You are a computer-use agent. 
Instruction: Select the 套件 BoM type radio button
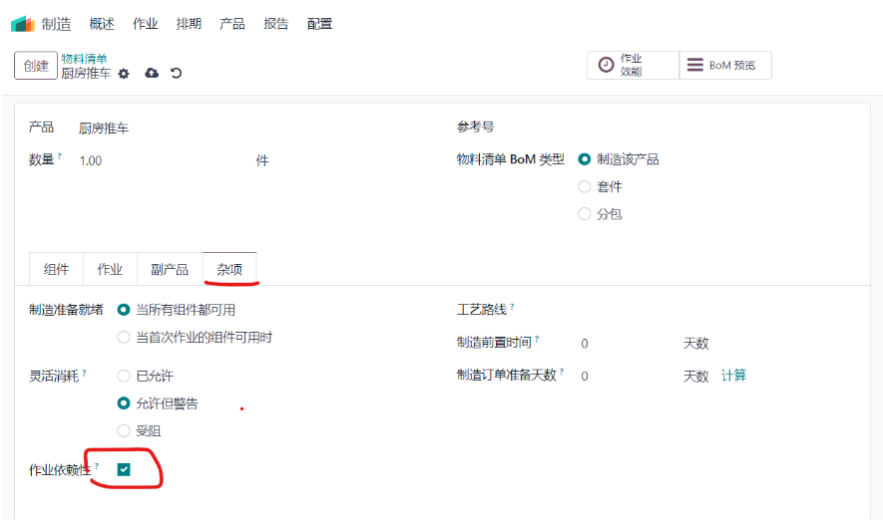585,186
